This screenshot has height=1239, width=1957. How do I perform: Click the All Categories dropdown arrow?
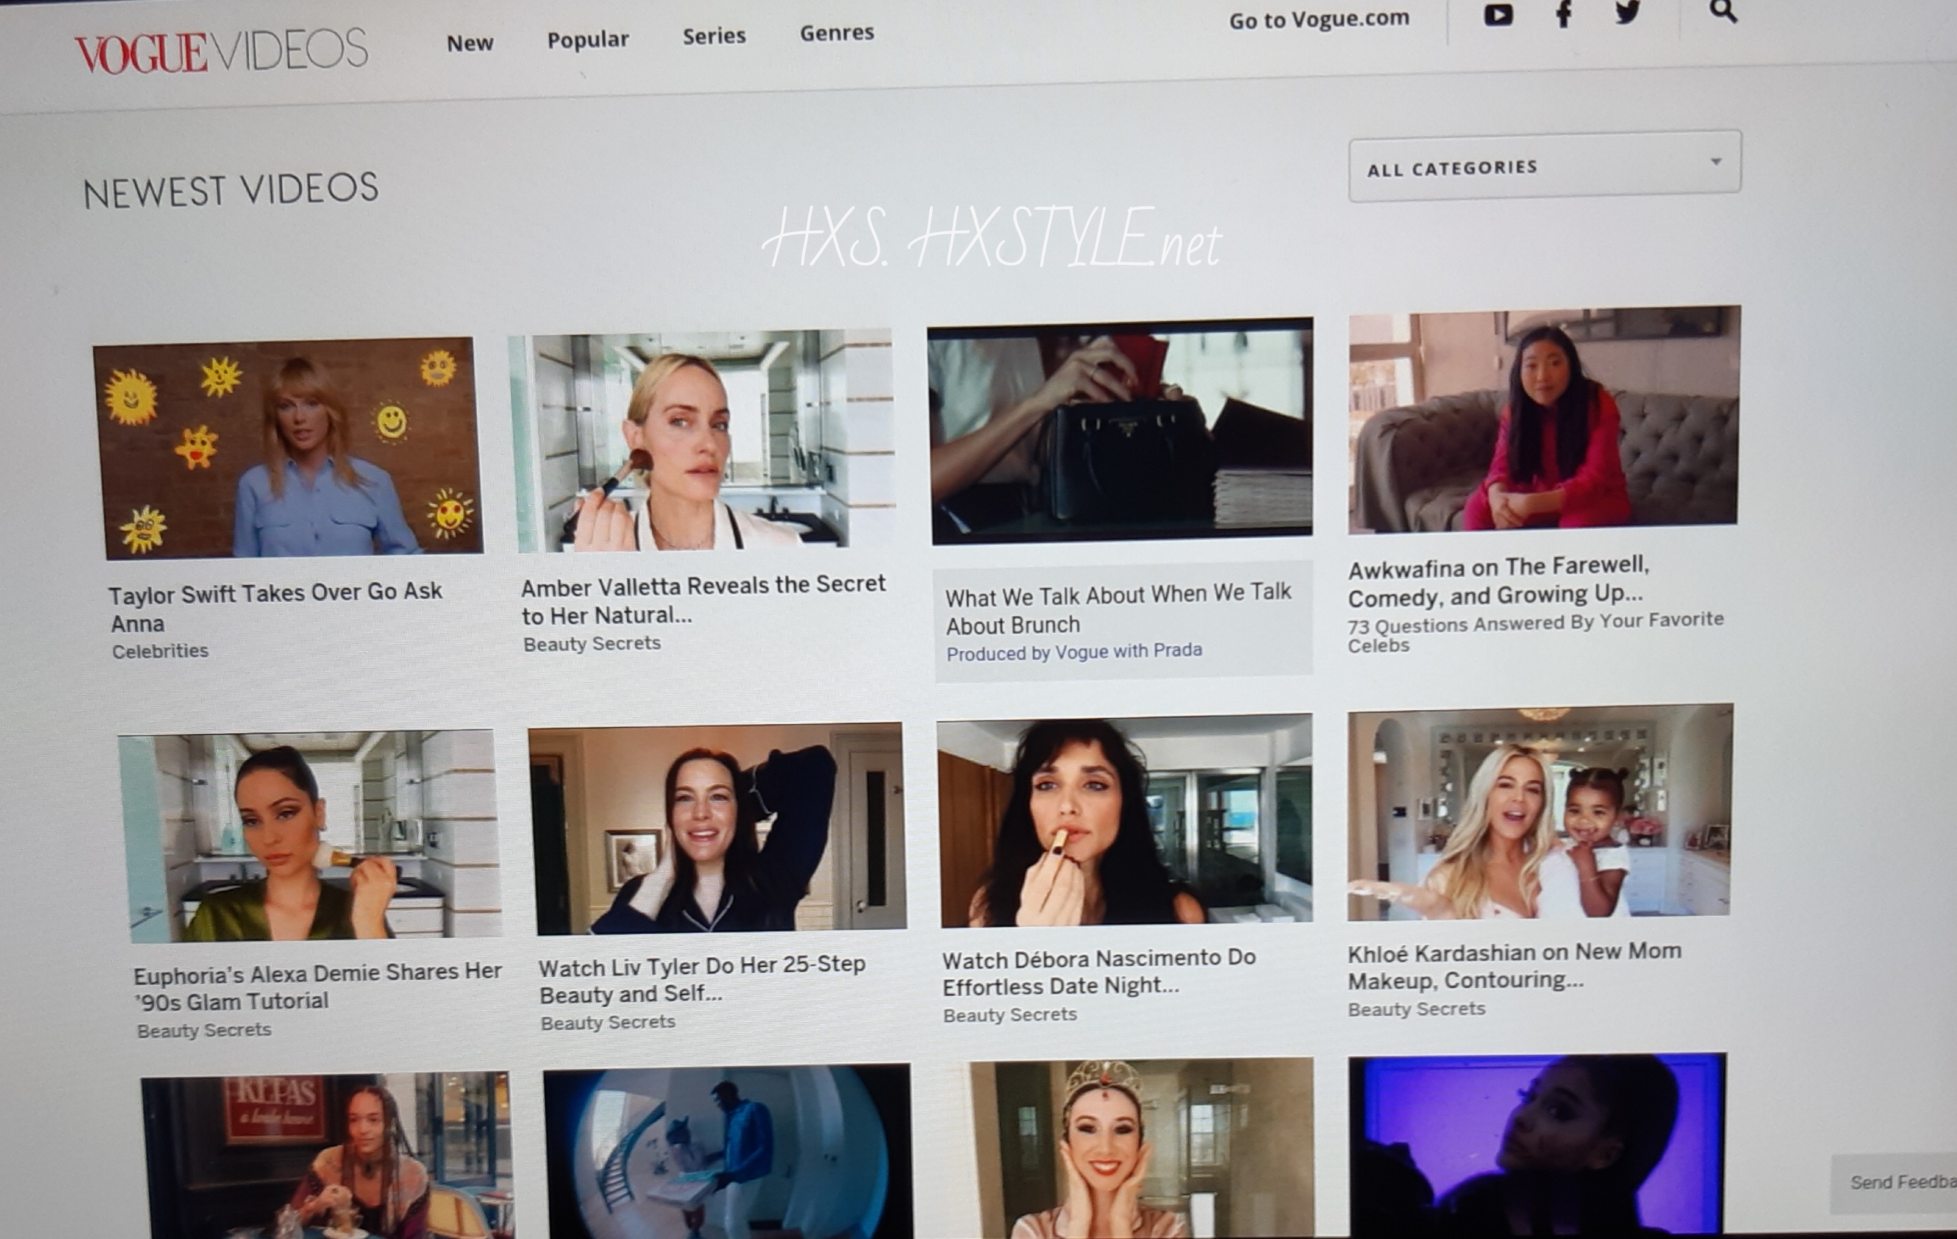click(x=1716, y=162)
